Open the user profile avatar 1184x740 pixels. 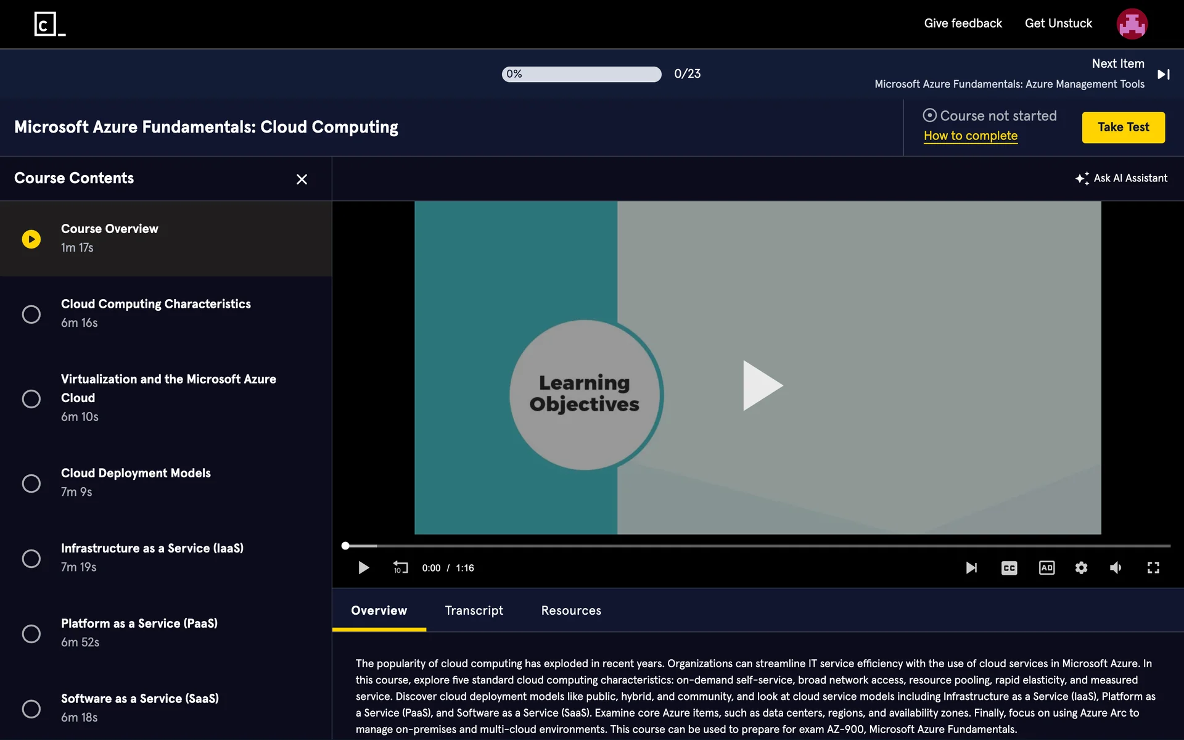point(1132,24)
